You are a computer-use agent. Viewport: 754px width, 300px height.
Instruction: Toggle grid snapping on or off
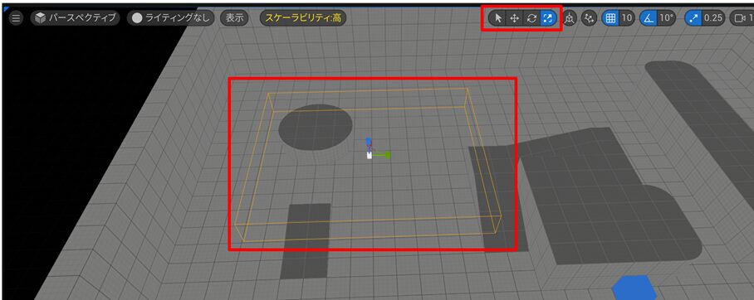[x=610, y=18]
